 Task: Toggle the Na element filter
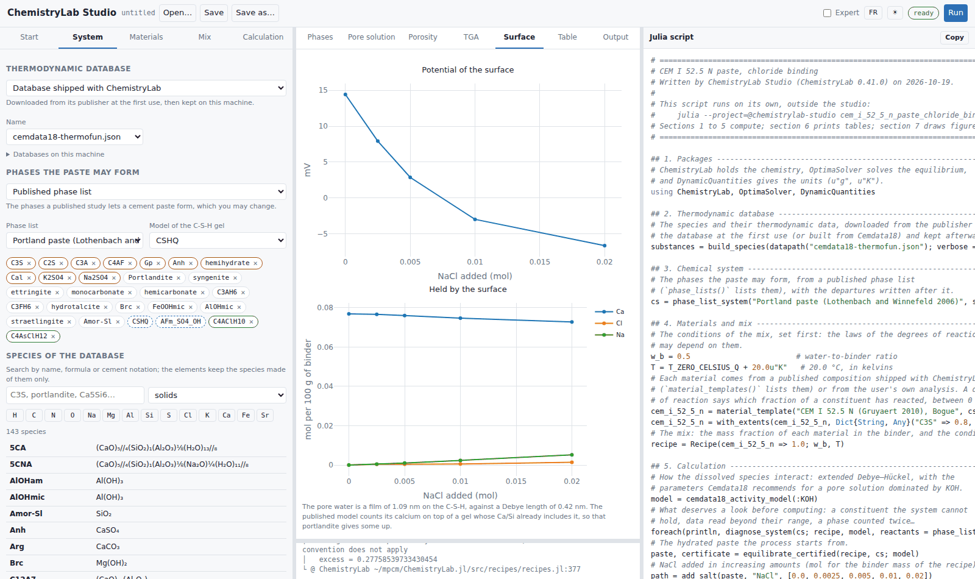tap(91, 415)
